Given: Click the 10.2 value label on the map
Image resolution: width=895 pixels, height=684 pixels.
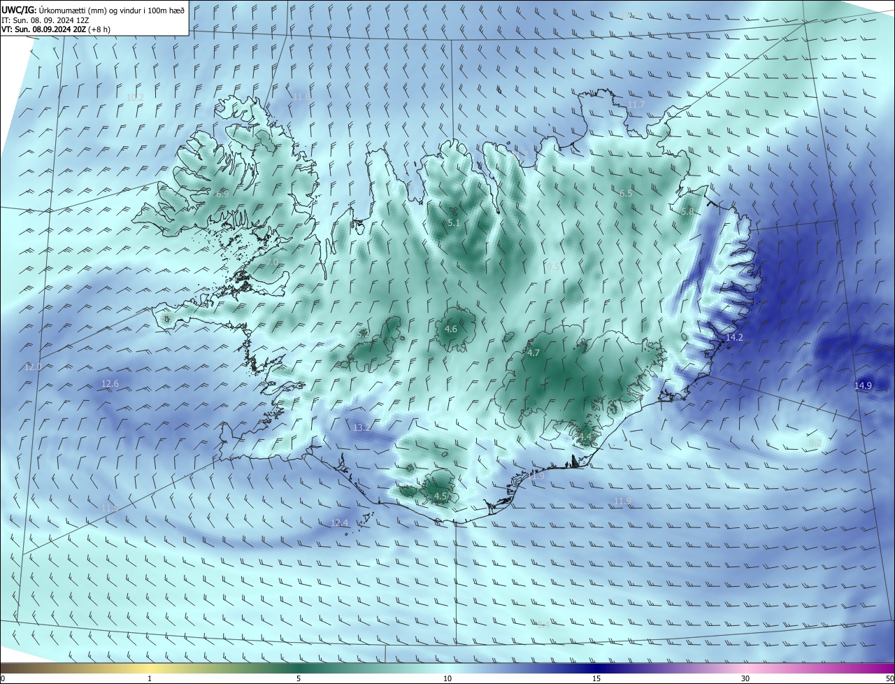Looking at the screenshot, I should tap(135, 97).
